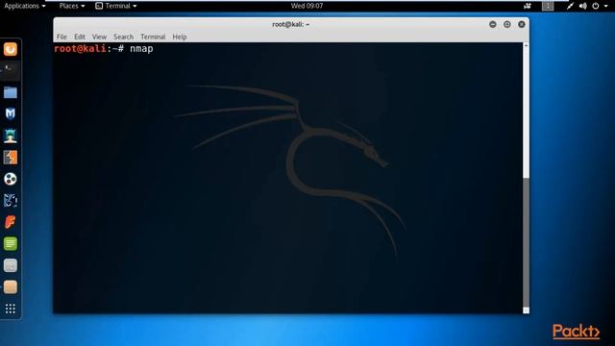Expand the system menu arrow
Viewport: 615px width, 346px height.
click(x=606, y=6)
